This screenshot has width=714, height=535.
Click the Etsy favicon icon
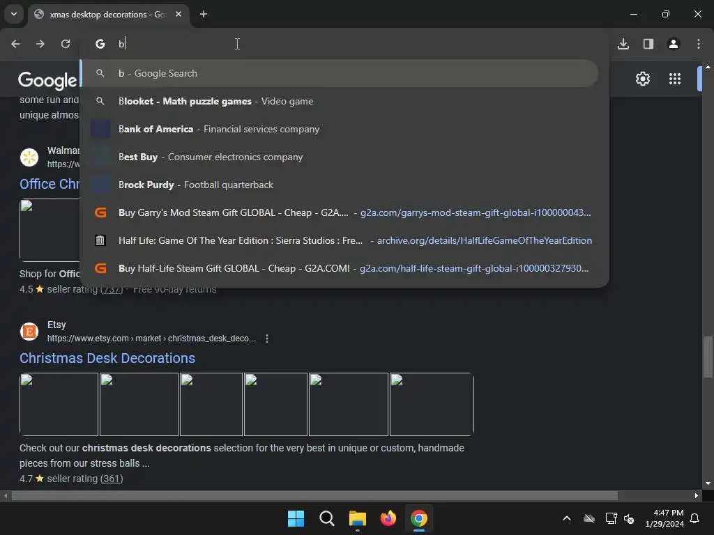pos(29,331)
